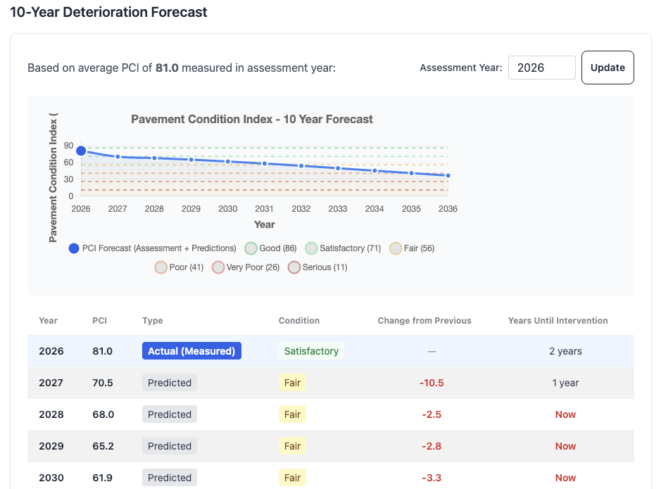Focus the Assessment Year input field

point(542,68)
